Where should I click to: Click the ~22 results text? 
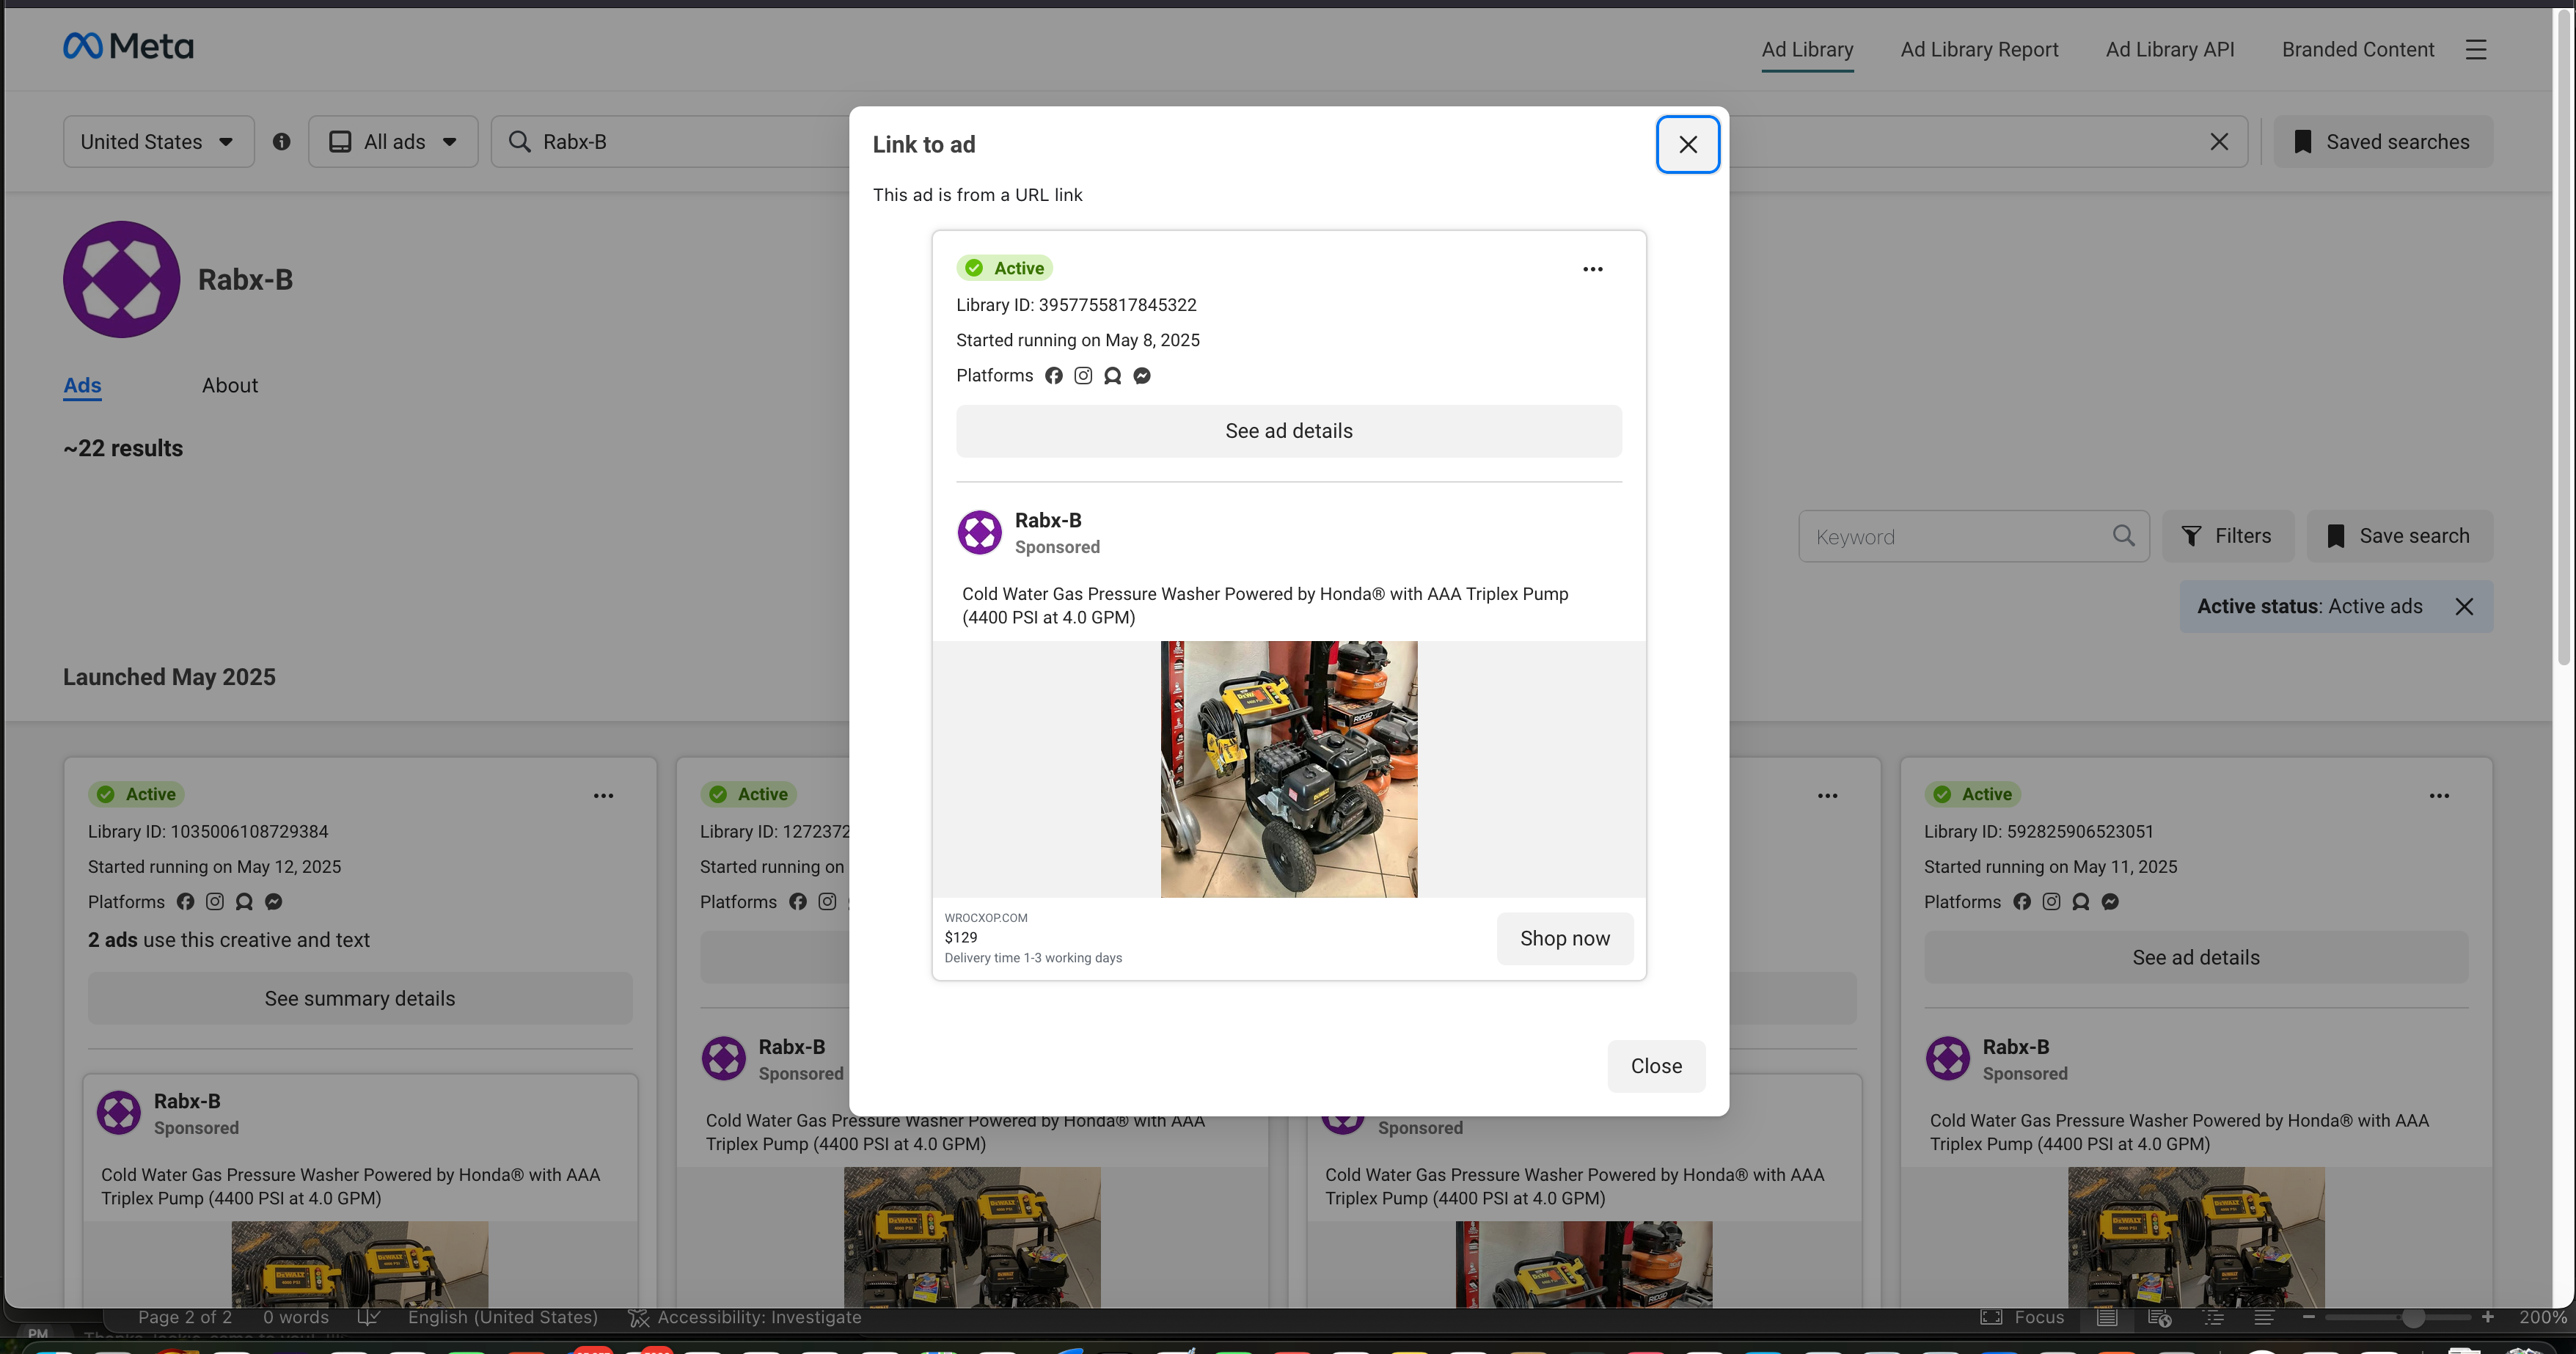[123, 448]
